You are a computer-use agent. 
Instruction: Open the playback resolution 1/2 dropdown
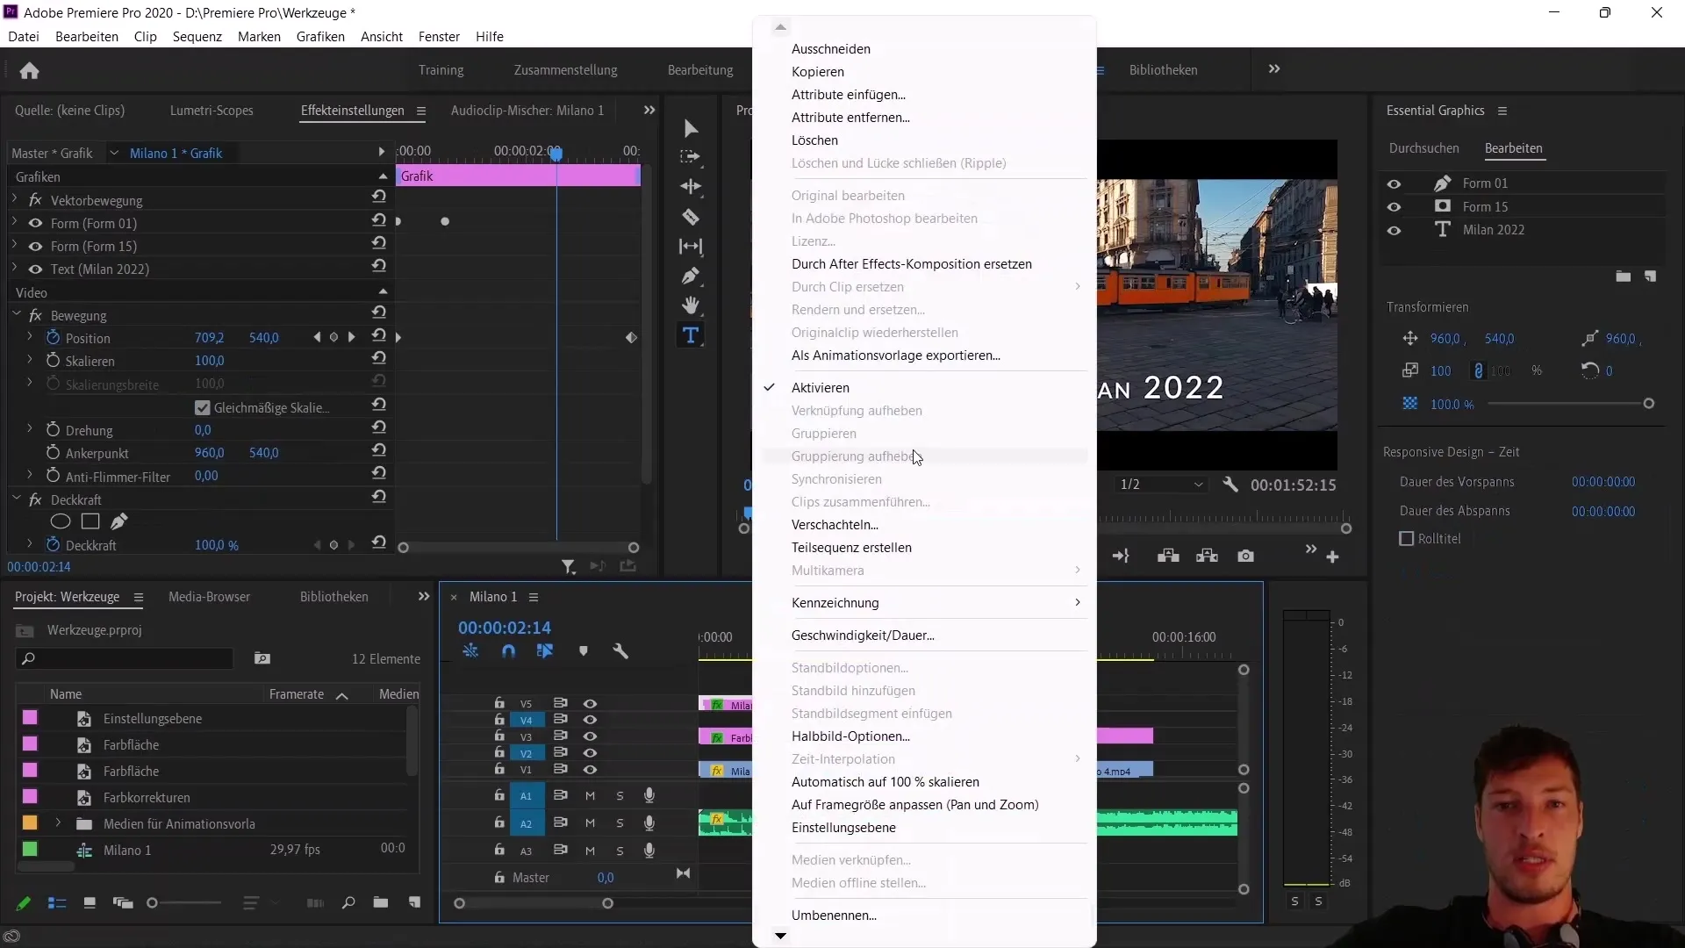(1160, 485)
